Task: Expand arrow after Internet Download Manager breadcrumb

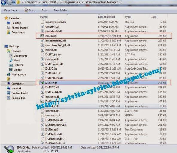Action: pyautogui.click(x=120, y=2)
